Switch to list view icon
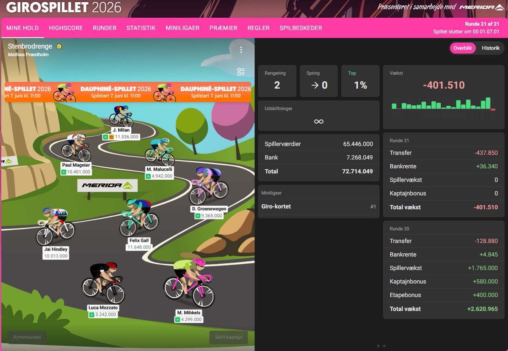This screenshot has width=508, height=351. [x=241, y=71]
